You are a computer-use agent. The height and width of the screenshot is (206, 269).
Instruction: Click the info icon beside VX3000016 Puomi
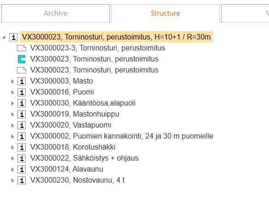pos(22,92)
